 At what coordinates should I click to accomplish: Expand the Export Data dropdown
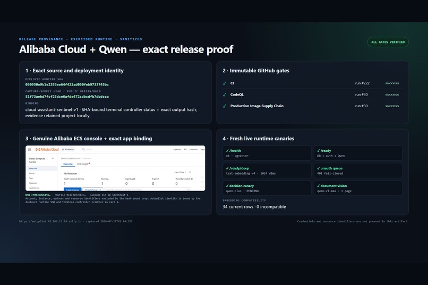pyautogui.click(x=181, y=172)
